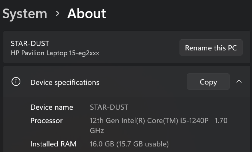This screenshot has width=252, height=152.
Task: Click the Device name label
Action: 52,108
